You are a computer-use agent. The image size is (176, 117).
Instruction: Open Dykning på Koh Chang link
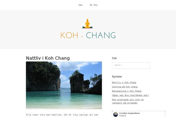pyautogui.click(x=125, y=87)
